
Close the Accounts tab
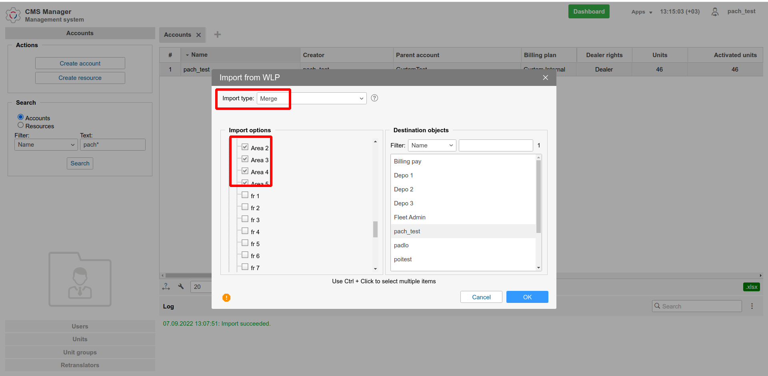pyautogui.click(x=199, y=35)
